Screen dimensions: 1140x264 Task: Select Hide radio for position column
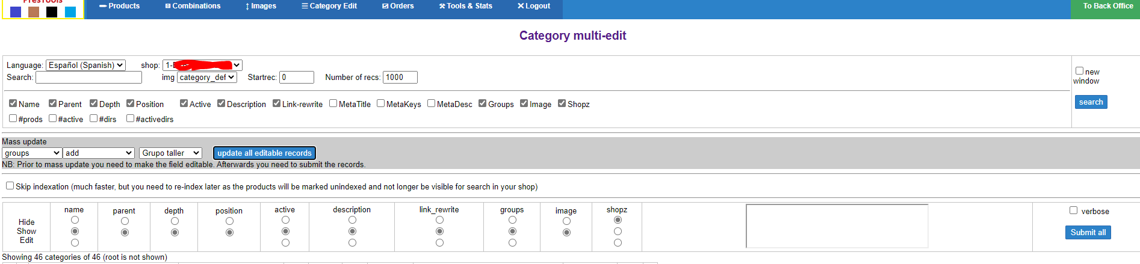[x=229, y=221]
